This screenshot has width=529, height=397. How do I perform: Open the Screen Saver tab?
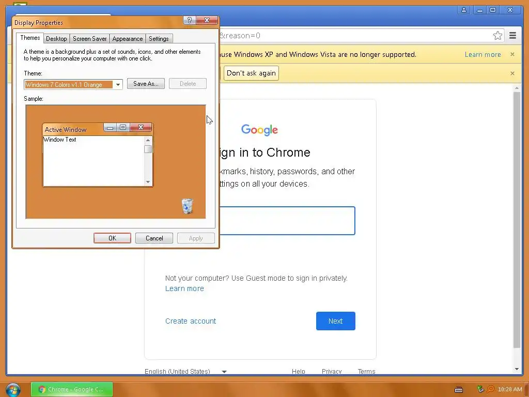[x=90, y=39]
